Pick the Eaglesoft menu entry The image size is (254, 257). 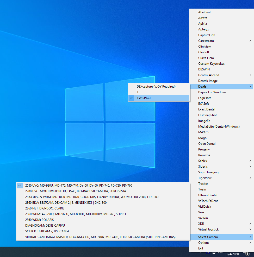point(221,98)
